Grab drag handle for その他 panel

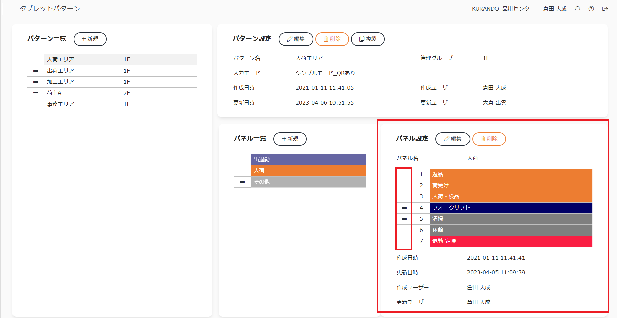tap(242, 182)
